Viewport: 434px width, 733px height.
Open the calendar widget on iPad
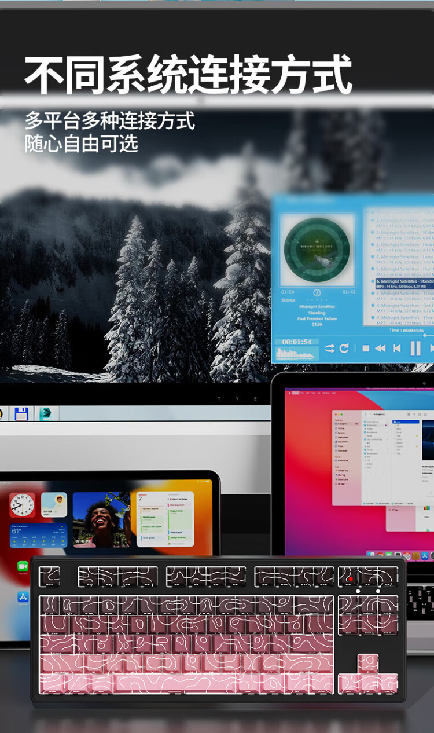tap(165, 519)
